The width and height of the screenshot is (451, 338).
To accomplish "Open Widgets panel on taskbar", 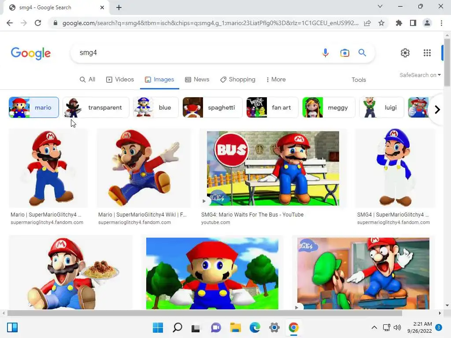I will 12,327.
